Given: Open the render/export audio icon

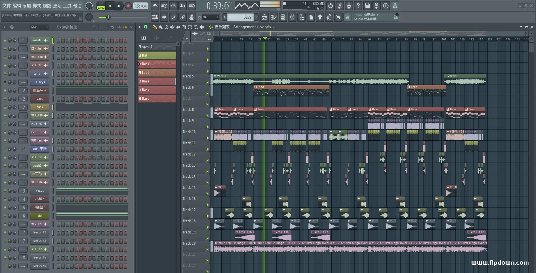Looking at the screenshot, I should click(x=376, y=6).
